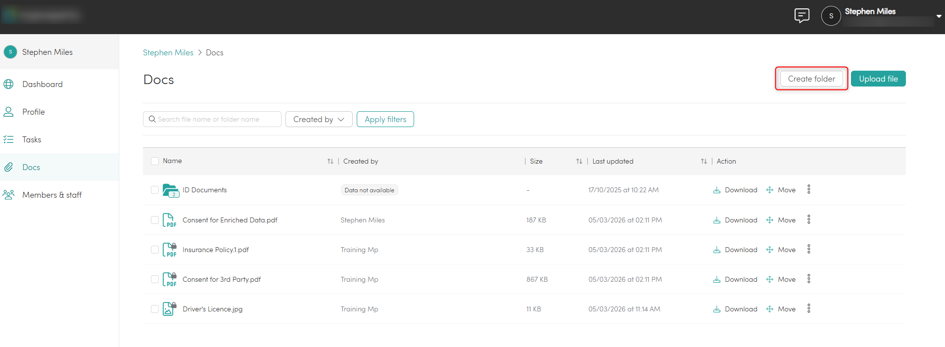Click Stephen Miles breadcrumb link
The width and height of the screenshot is (945, 347).
pyautogui.click(x=168, y=52)
